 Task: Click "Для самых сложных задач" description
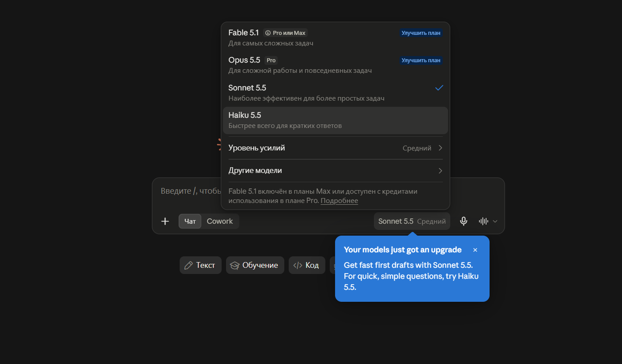coord(271,43)
